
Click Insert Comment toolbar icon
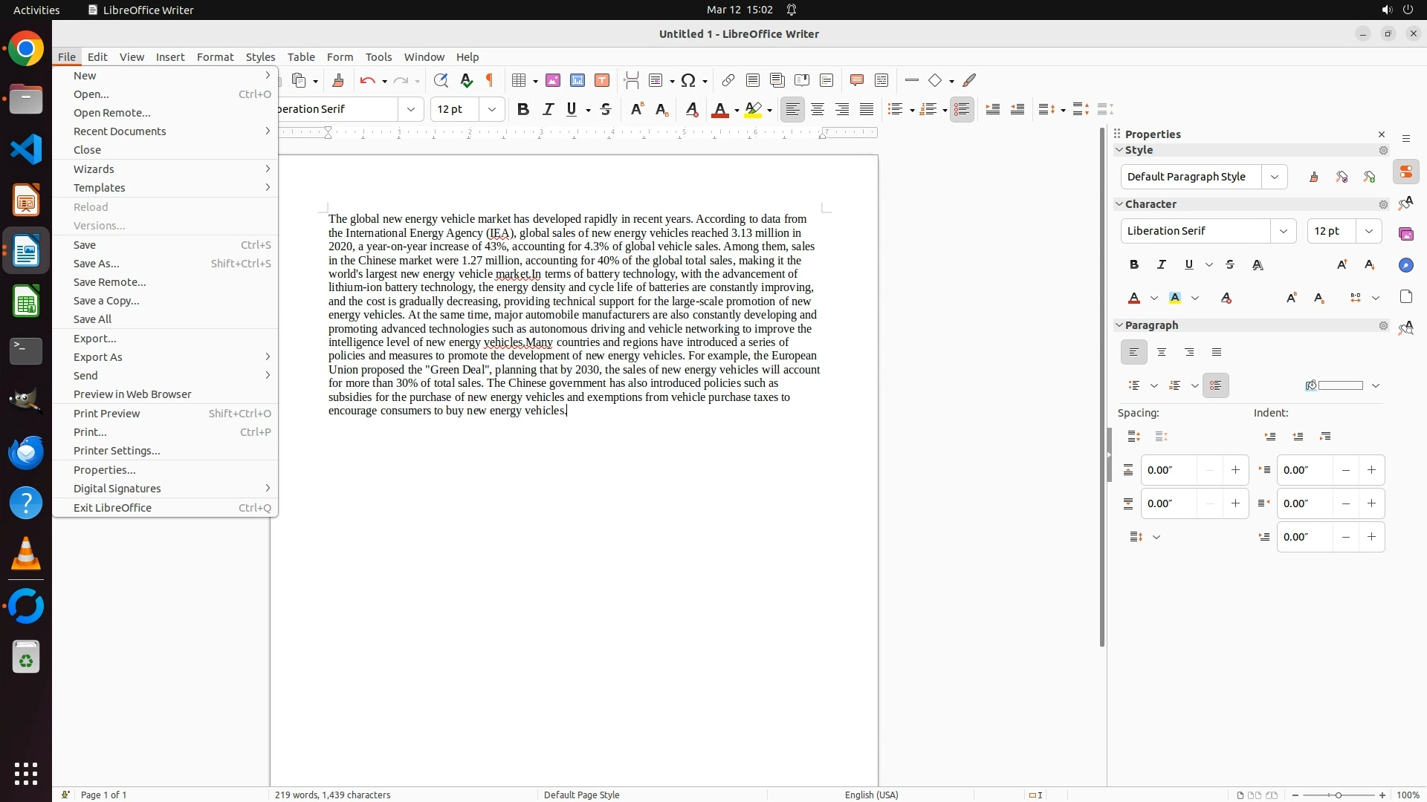(857, 80)
